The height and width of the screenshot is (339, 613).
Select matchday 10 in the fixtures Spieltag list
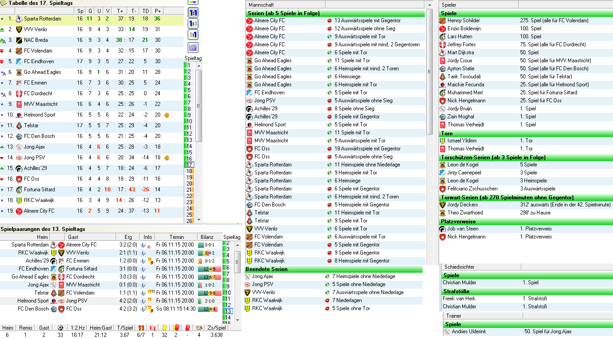(228, 293)
